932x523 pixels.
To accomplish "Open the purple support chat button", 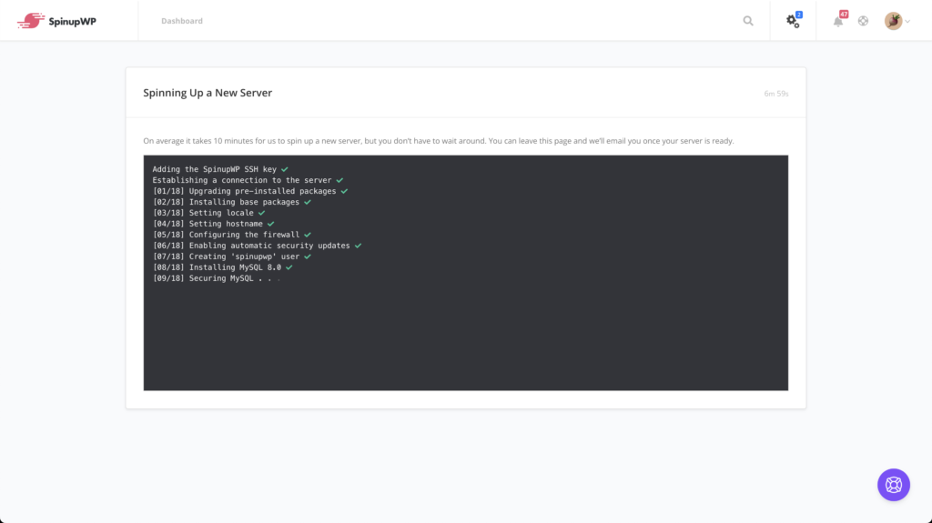I will [894, 485].
